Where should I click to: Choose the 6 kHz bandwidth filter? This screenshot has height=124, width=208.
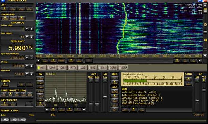pyautogui.click(x=40, y=91)
